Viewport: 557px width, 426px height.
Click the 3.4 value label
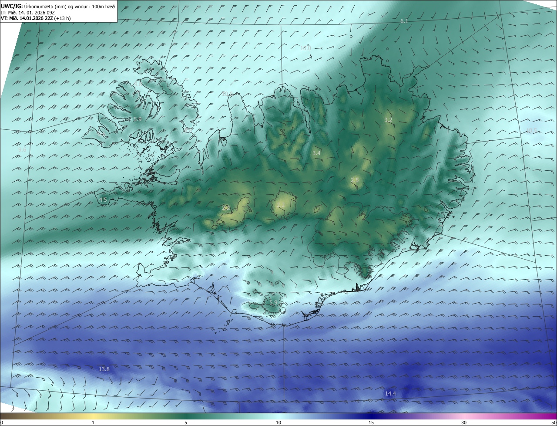(316, 153)
